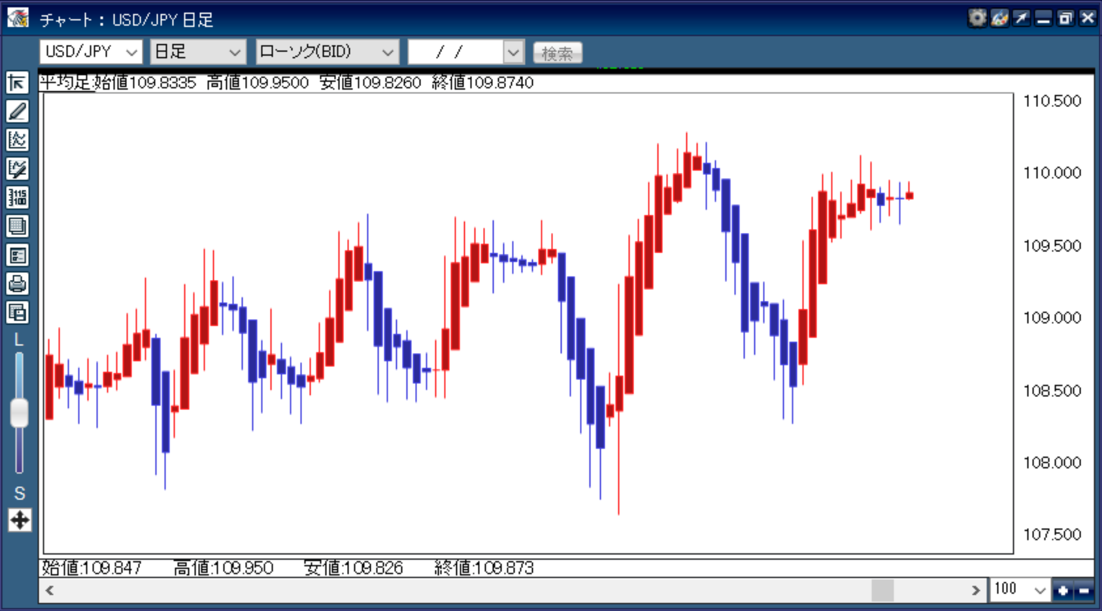Click the copy windows icon in left toolbar

click(17, 313)
